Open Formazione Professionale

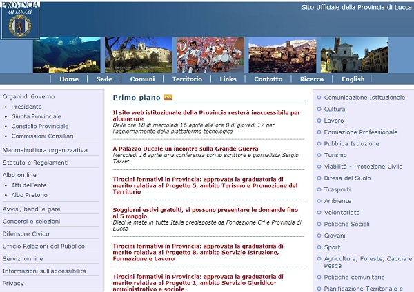pyautogui.click(x=361, y=132)
